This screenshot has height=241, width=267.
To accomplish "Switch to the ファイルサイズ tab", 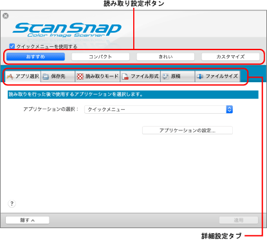I will 217,76.
